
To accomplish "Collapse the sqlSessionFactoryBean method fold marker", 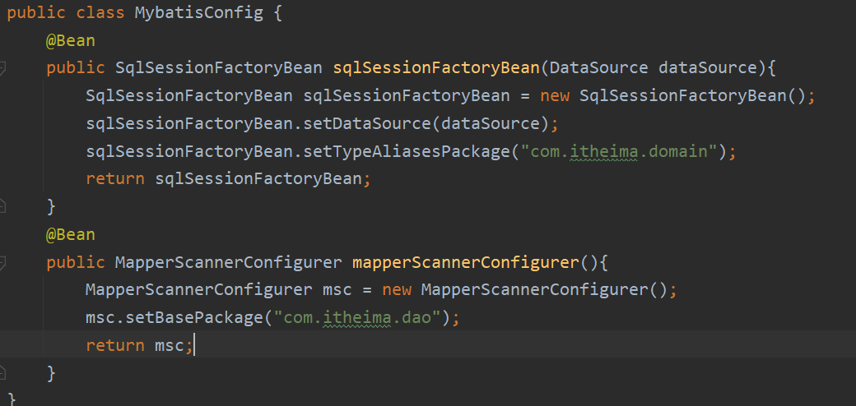I will pyautogui.click(x=2, y=67).
